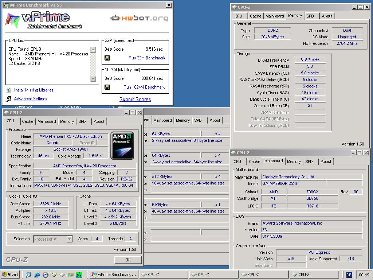Run the 32M Benchmark
This screenshot has width=373, height=280.
[x=147, y=58]
